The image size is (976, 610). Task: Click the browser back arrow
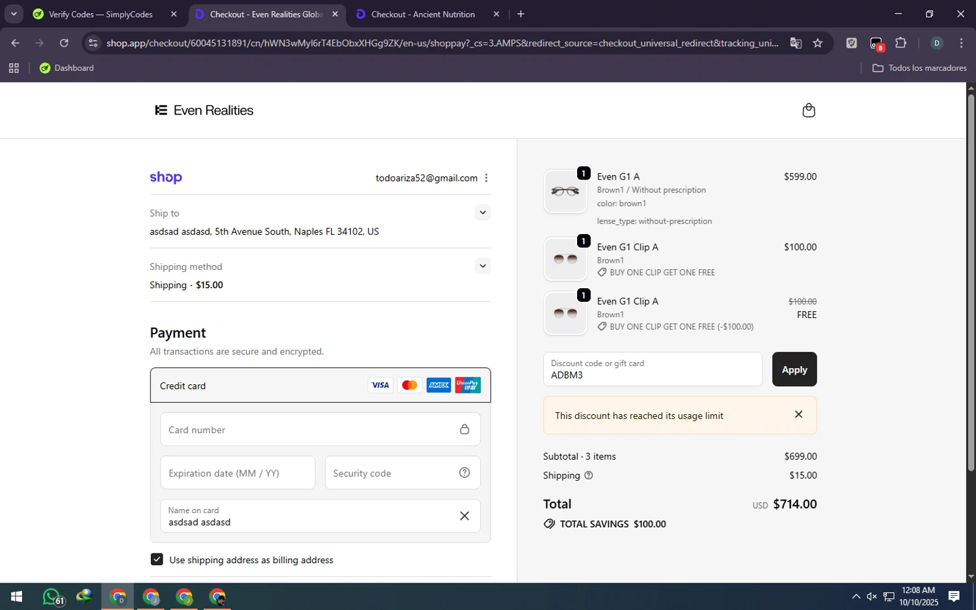15,43
